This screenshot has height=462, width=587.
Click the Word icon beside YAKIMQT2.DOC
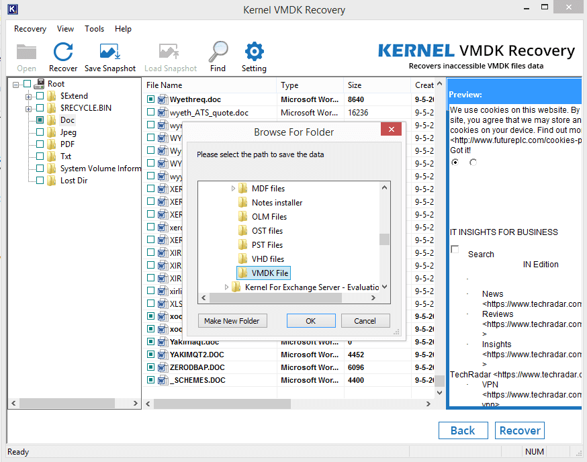click(163, 355)
